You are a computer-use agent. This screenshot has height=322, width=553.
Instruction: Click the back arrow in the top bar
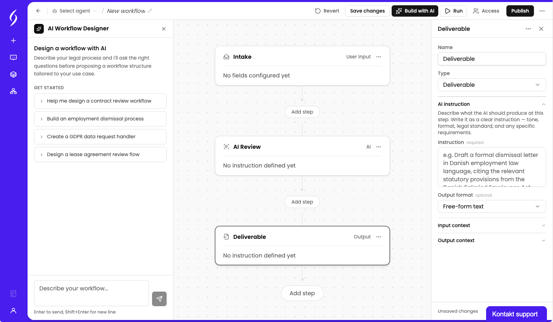tap(39, 11)
